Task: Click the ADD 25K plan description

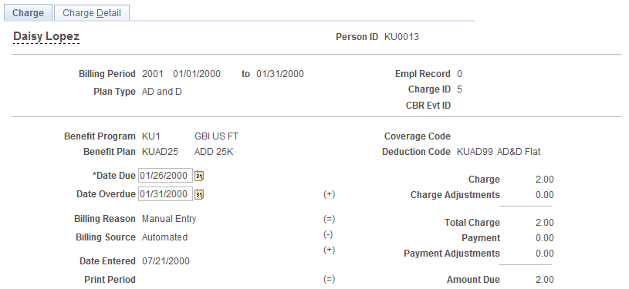Action: (214, 153)
